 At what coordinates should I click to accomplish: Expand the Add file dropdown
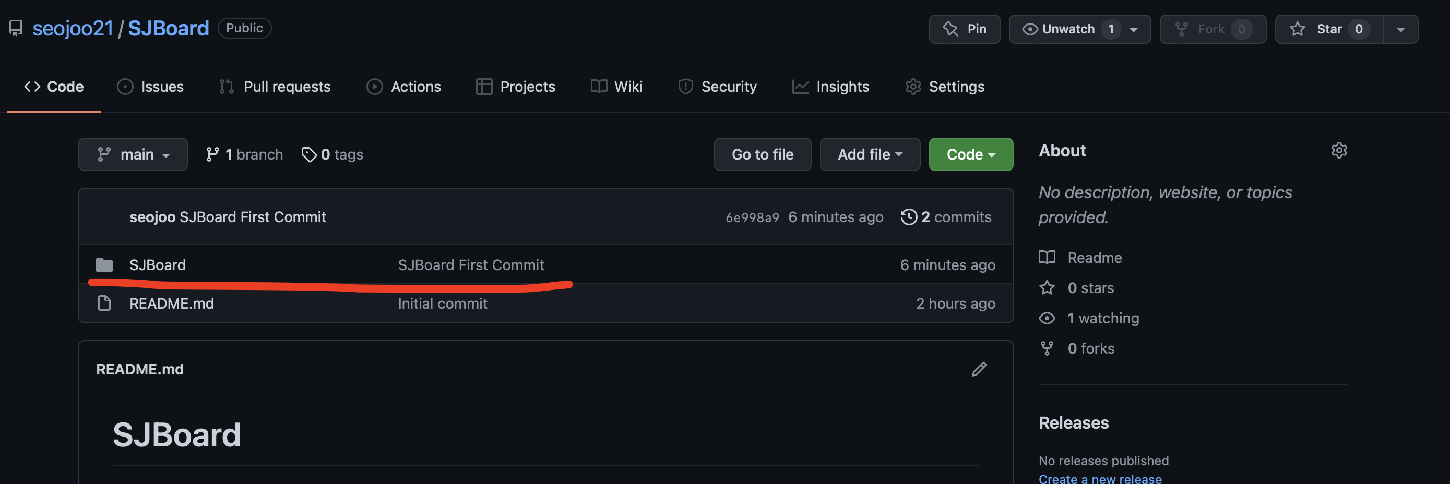(870, 154)
